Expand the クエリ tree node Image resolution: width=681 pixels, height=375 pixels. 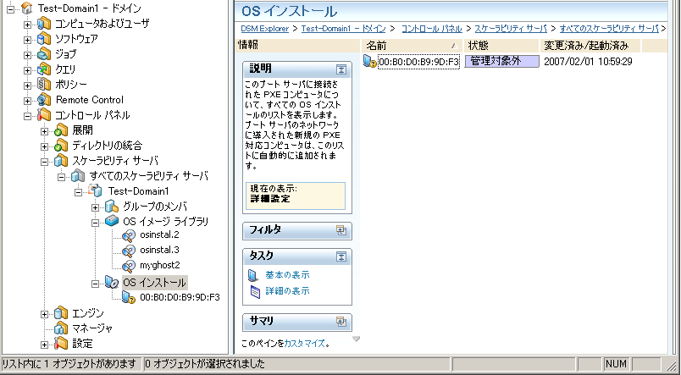click(27, 70)
